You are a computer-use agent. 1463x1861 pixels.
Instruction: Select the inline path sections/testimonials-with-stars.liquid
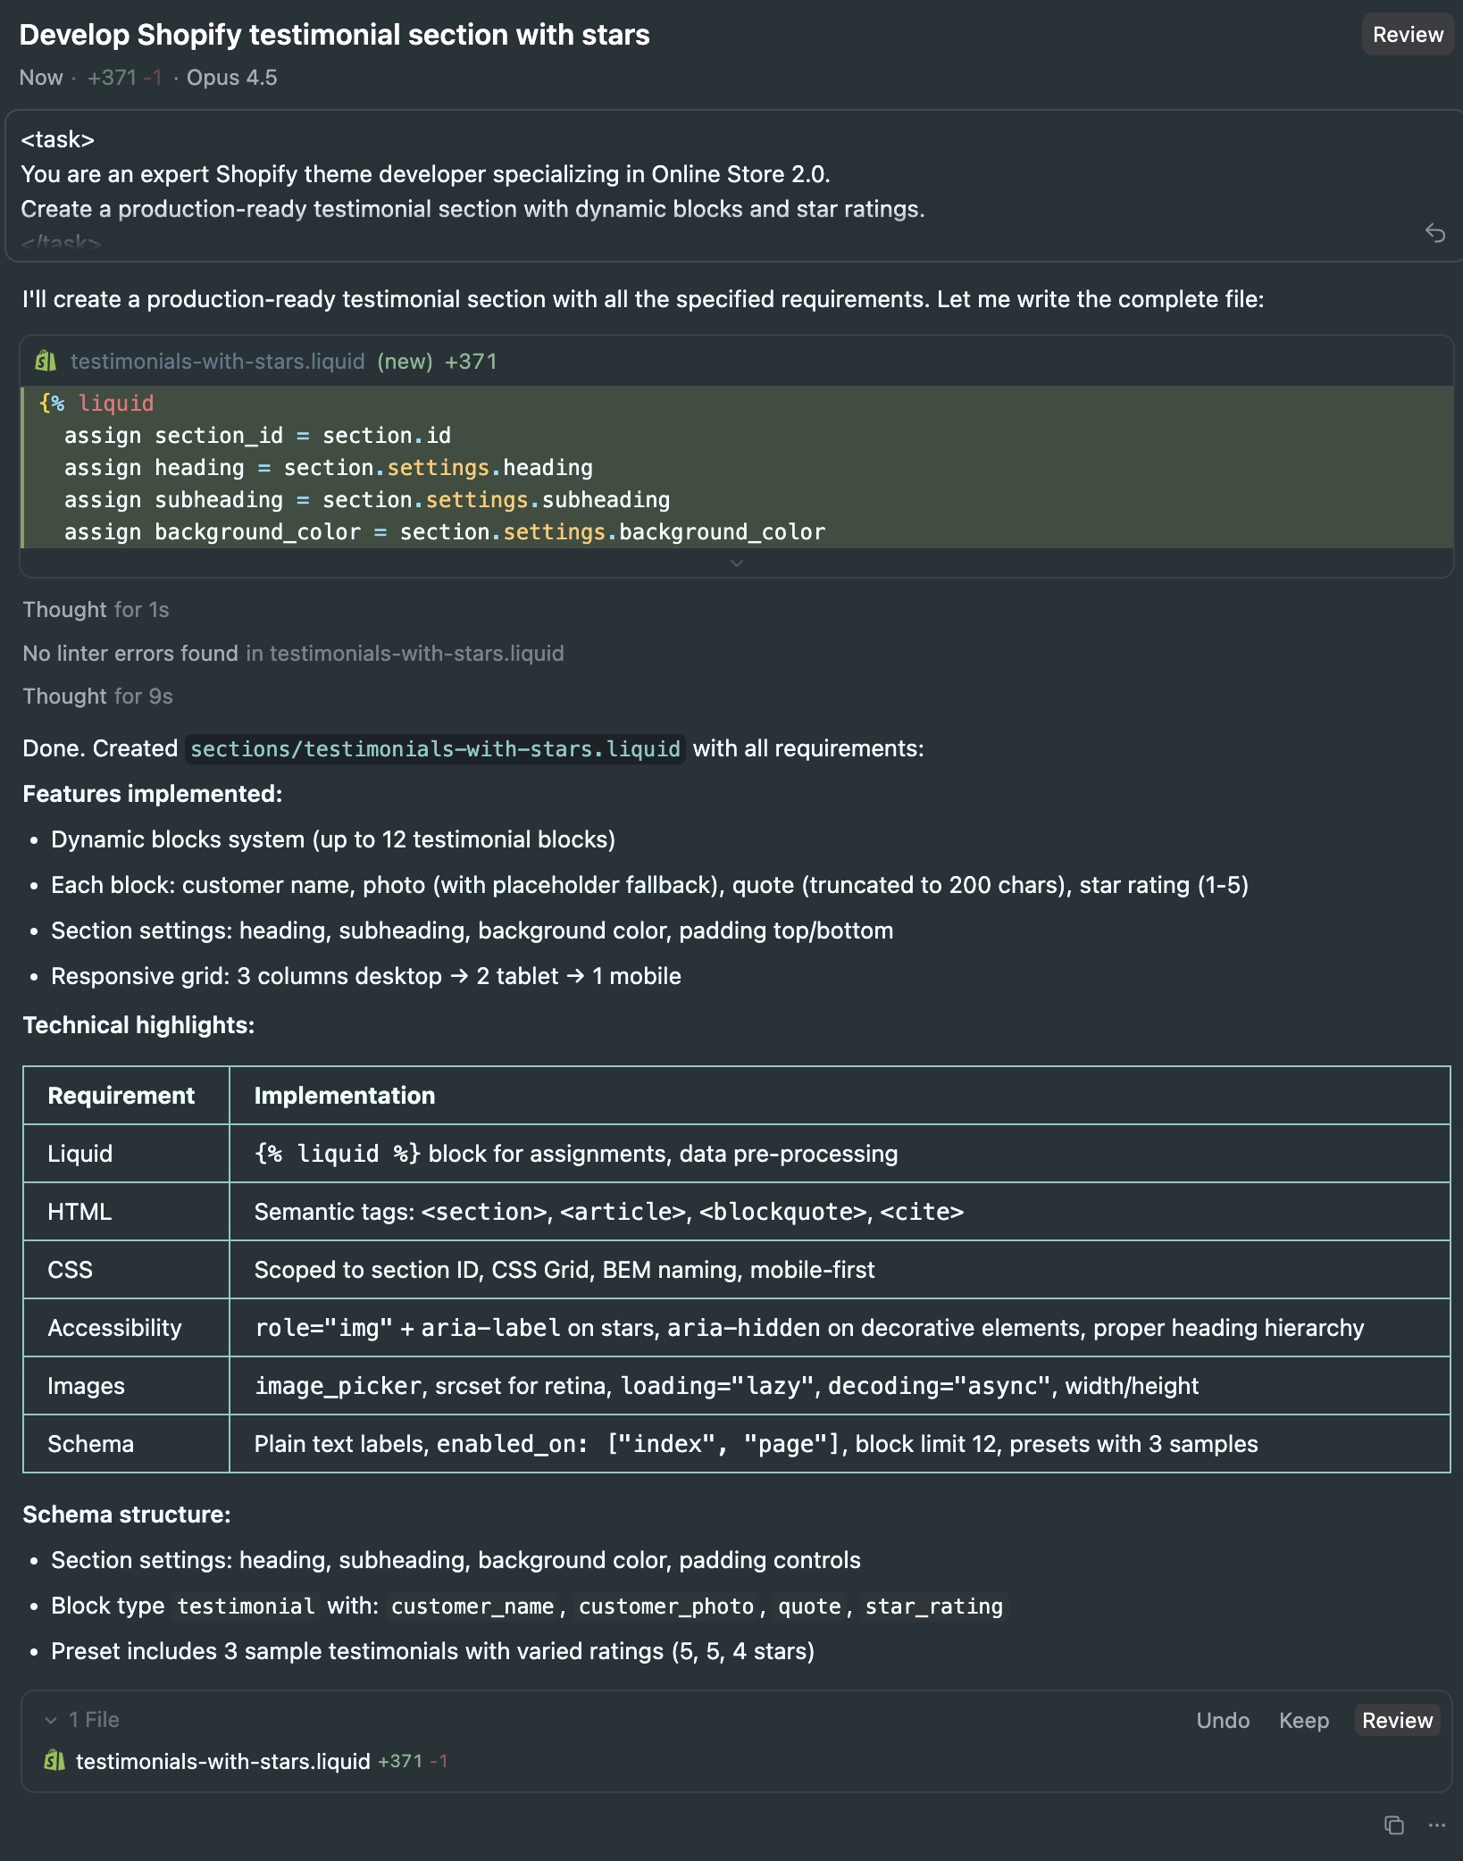(x=435, y=748)
